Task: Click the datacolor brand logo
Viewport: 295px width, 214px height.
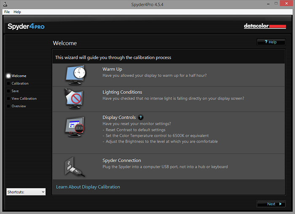Action: [265, 26]
